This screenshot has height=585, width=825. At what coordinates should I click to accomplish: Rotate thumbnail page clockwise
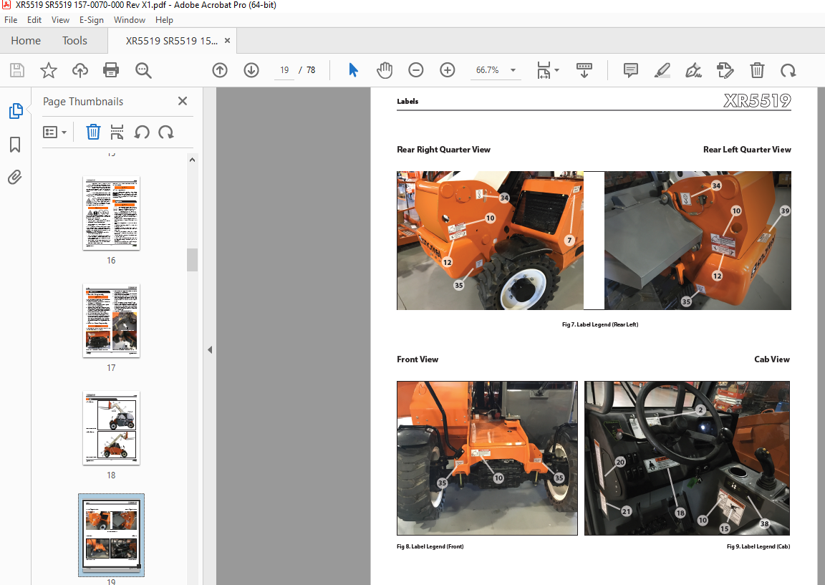[x=165, y=132]
